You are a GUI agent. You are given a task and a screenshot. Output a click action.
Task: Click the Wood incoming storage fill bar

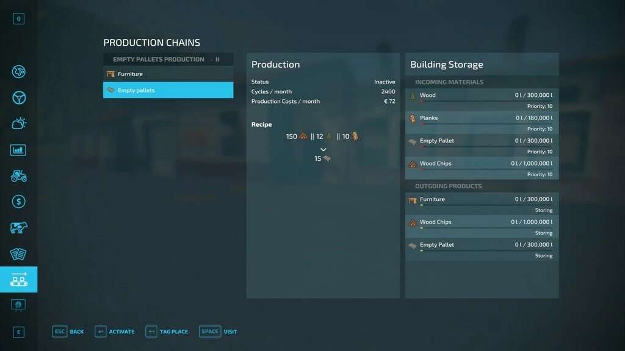(486, 101)
